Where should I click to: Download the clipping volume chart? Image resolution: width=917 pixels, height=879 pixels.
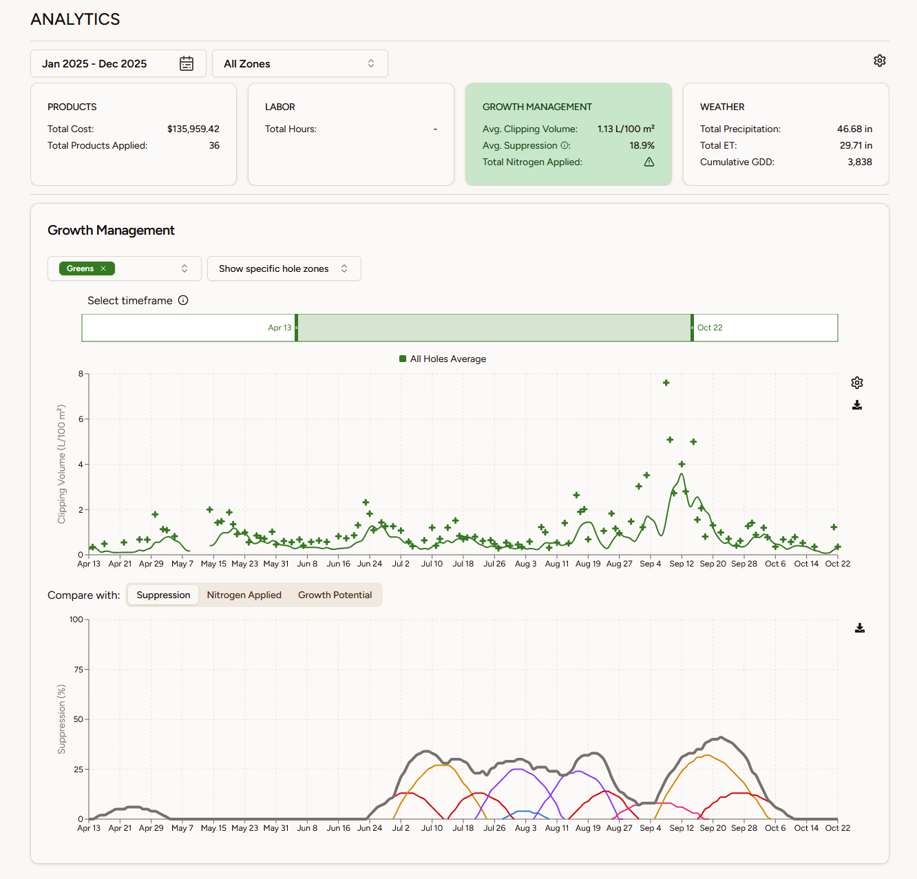tap(856, 405)
